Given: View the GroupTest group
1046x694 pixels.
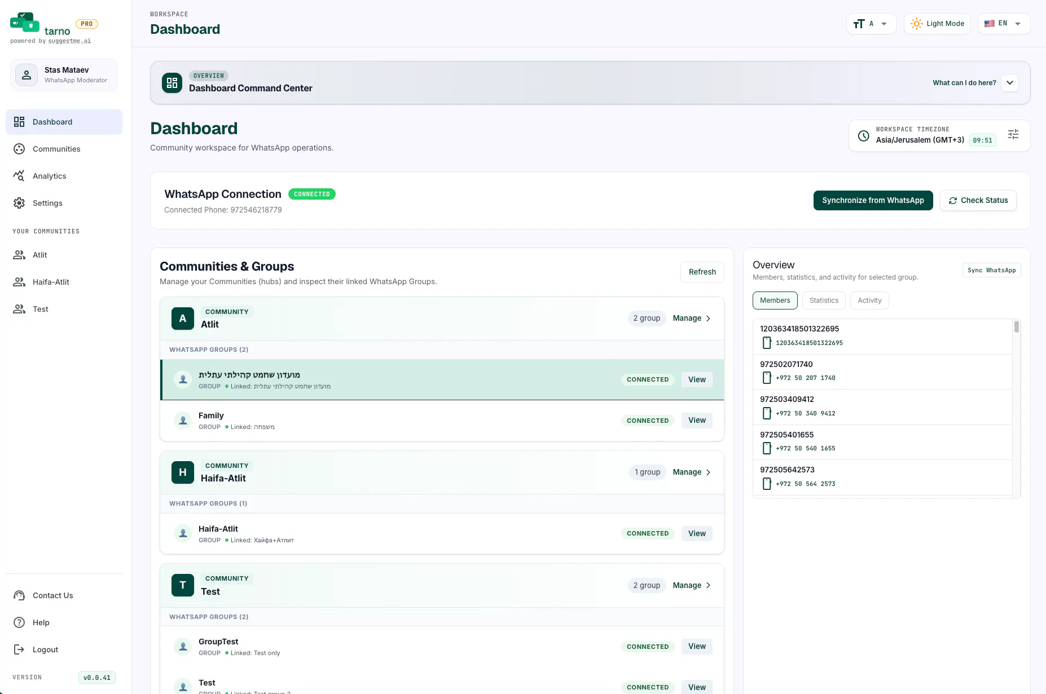Looking at the screenshot, I should 697,647.
